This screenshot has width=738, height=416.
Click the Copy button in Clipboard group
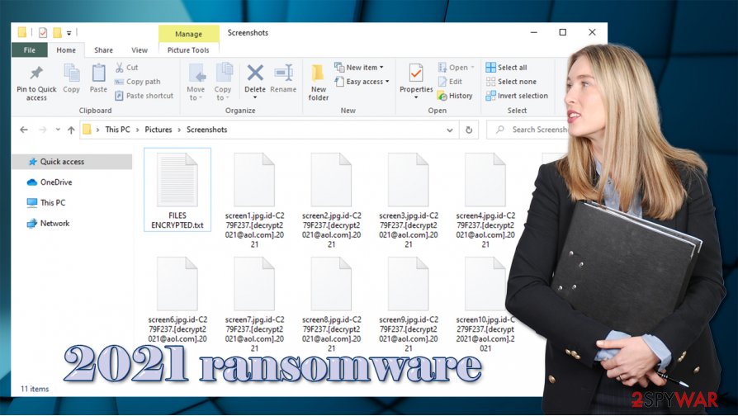click(x=71, y=78)
